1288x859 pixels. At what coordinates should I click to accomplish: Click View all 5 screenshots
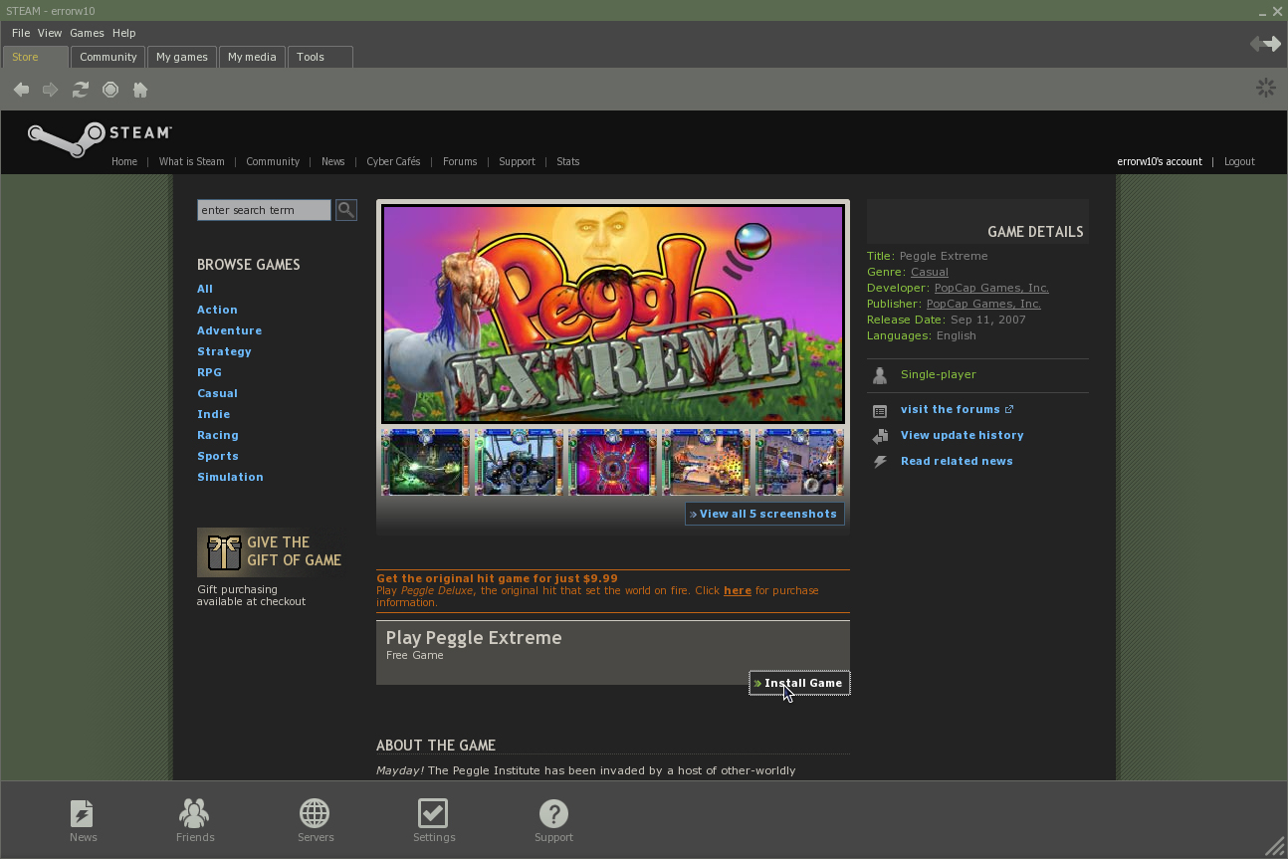tap(764, 514)
